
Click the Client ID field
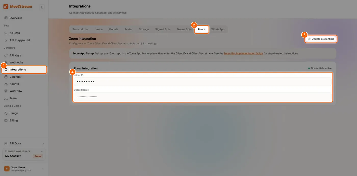tap(202, 82)
